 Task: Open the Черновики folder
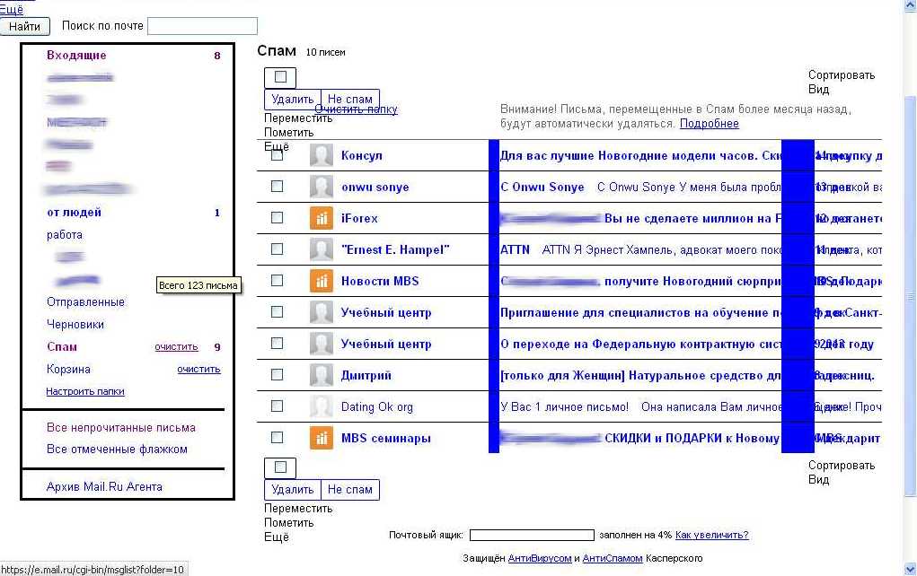[x=75, y=324]
